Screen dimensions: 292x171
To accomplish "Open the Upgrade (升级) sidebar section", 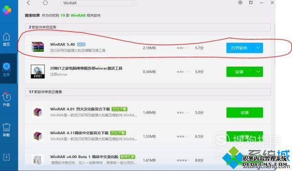I will point(6,99).
